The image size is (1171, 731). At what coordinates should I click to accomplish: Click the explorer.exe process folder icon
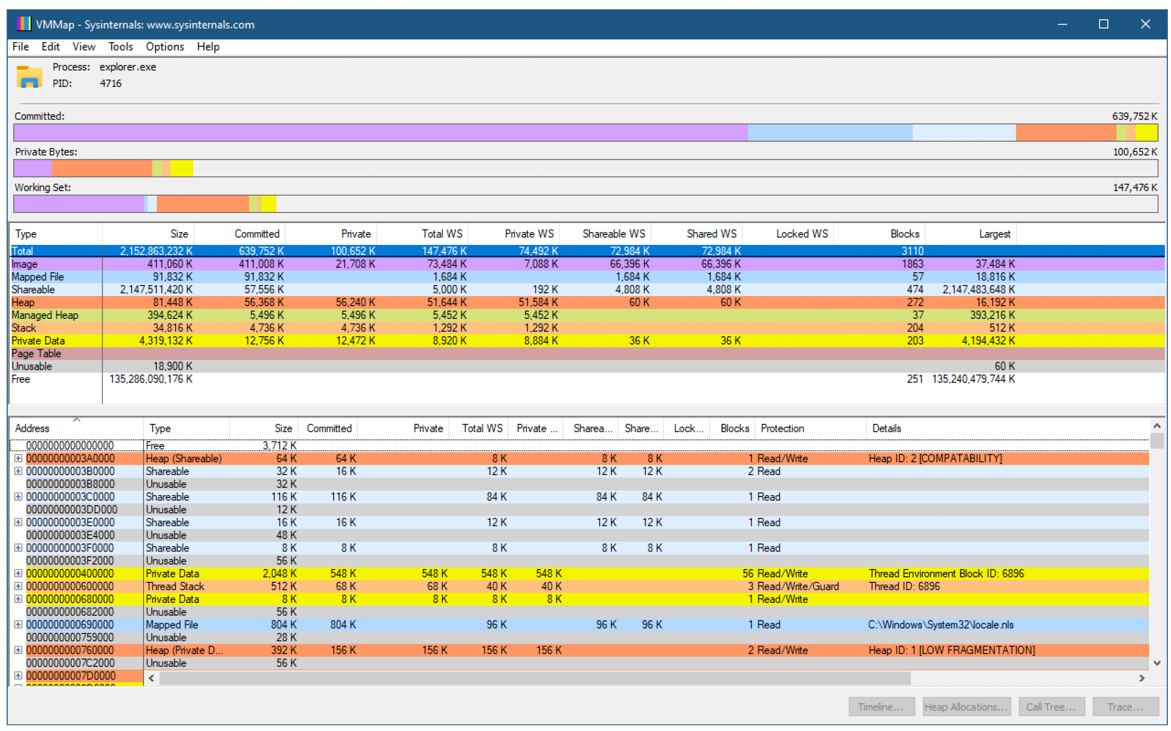click(29, 76)
